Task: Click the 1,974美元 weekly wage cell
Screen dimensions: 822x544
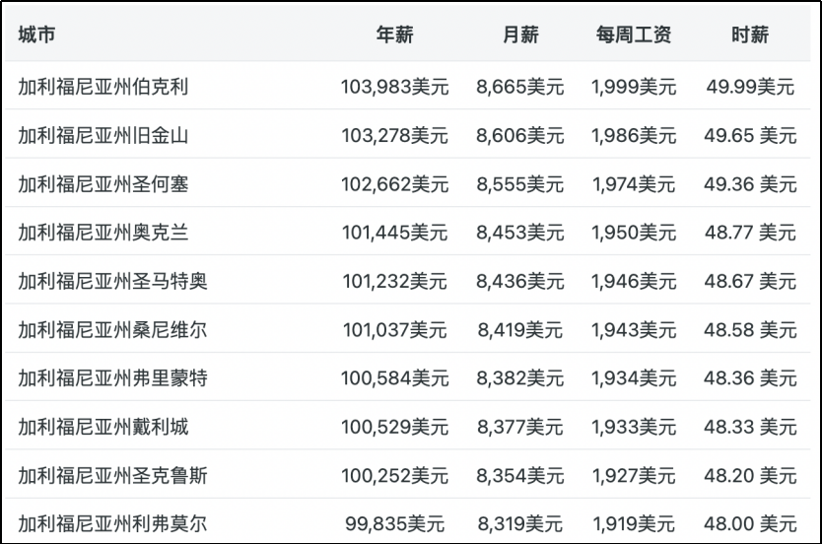Action: point(634,183)
